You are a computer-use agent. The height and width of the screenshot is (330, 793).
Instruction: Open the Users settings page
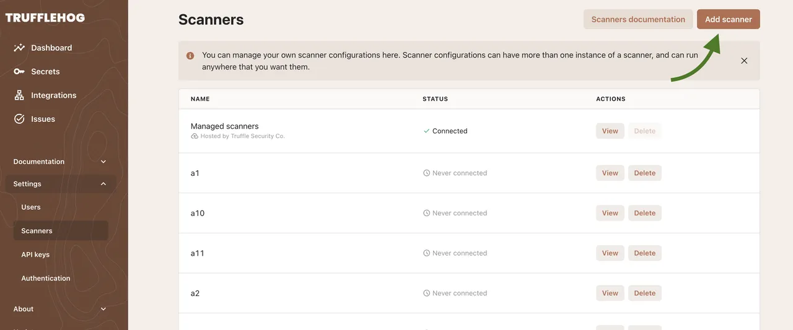point(31,207)
